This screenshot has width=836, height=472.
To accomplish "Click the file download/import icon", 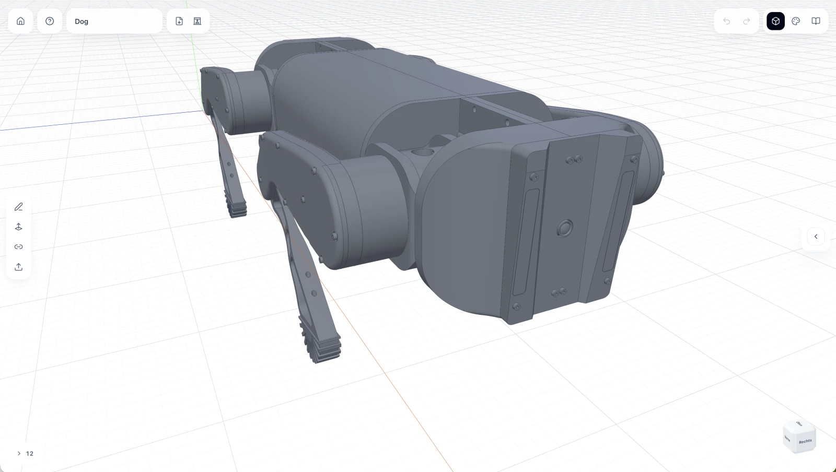I will click(179, 21).
